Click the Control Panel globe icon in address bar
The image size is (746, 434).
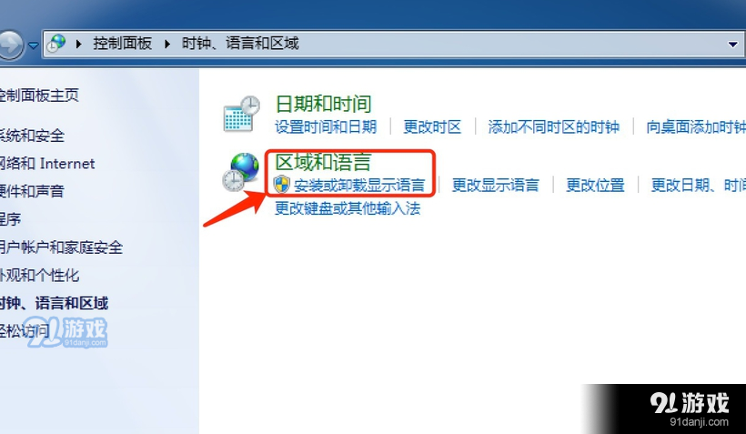click(x=57, y=44)
